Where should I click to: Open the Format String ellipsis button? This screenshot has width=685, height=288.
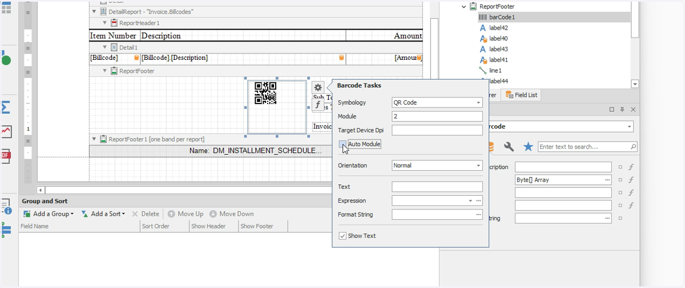478,215
